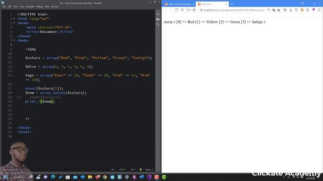Open a new browser tab
This screenshot has width=323, height=181.
pyautogui.click(x=232, y=4)
